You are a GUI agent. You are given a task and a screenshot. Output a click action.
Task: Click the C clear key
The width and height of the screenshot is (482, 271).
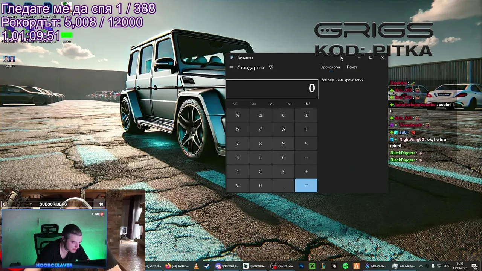point(283,116)
